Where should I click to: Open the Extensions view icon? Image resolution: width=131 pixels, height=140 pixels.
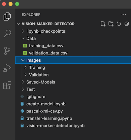point(7,85)
